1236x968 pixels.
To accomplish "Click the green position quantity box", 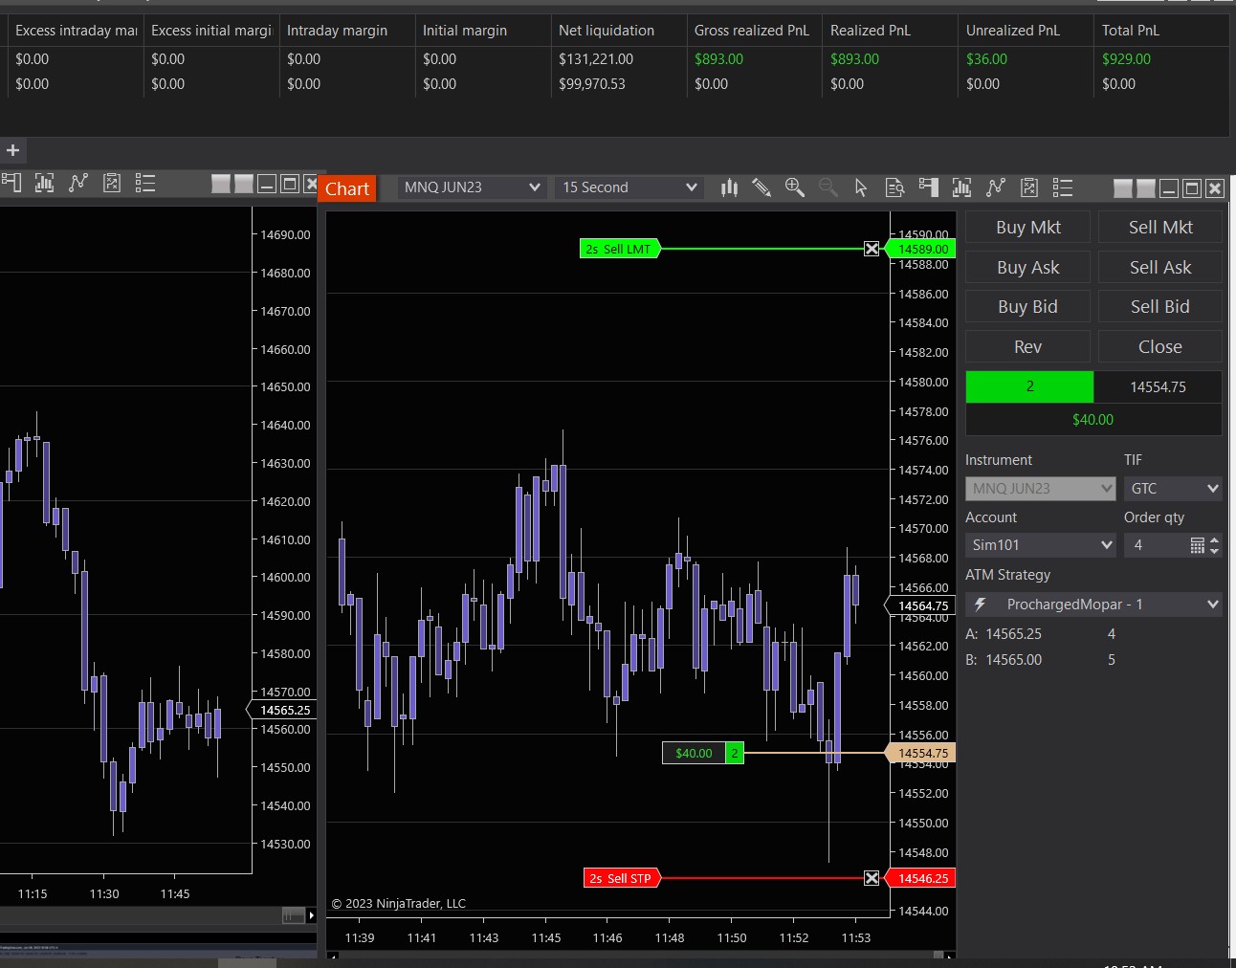I will click(x=1029, y=386).
